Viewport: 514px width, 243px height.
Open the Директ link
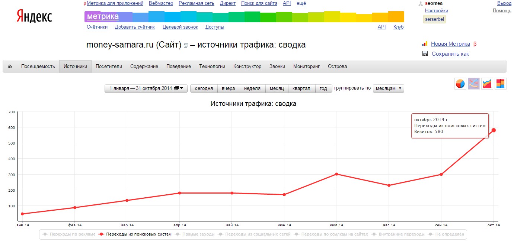(x=228, y=3)
